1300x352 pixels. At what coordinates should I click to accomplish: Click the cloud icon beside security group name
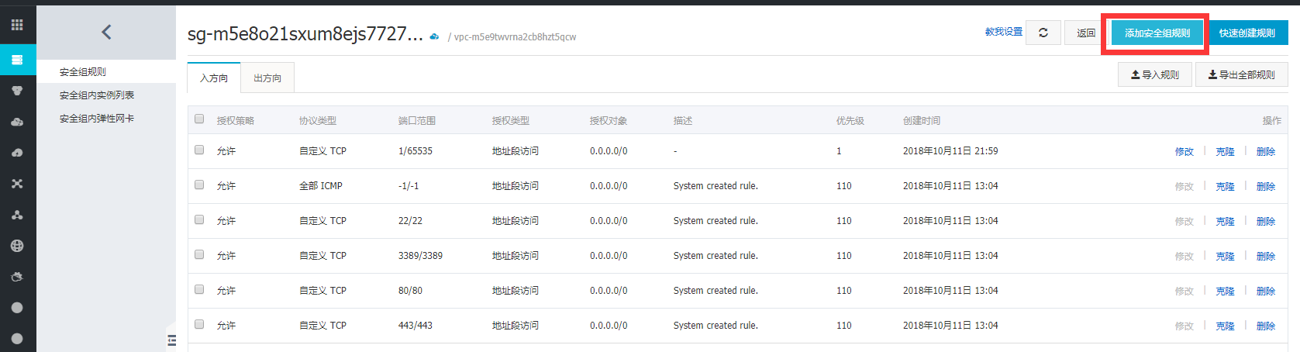tap(434, 36)
